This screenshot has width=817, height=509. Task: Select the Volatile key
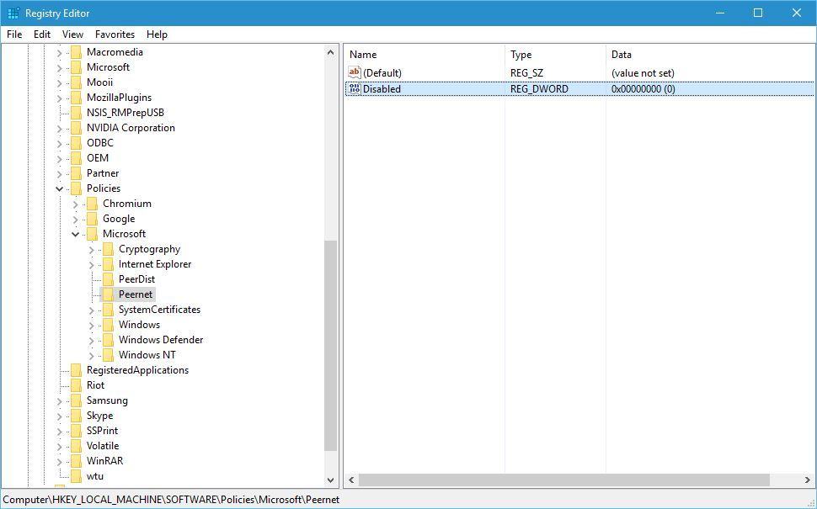coord(103,446)
